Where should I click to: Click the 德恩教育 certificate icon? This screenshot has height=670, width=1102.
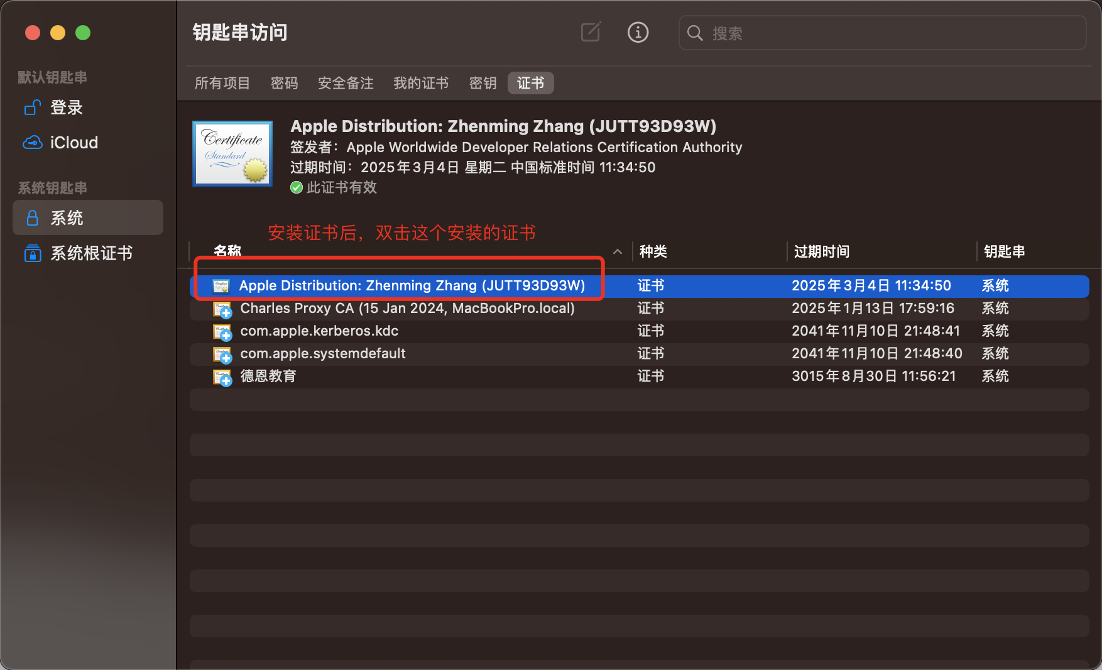[x=222, y=377]
